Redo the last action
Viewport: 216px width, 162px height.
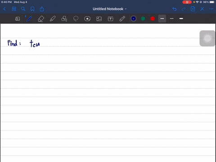pyautogui.click(x=184, y=9)
